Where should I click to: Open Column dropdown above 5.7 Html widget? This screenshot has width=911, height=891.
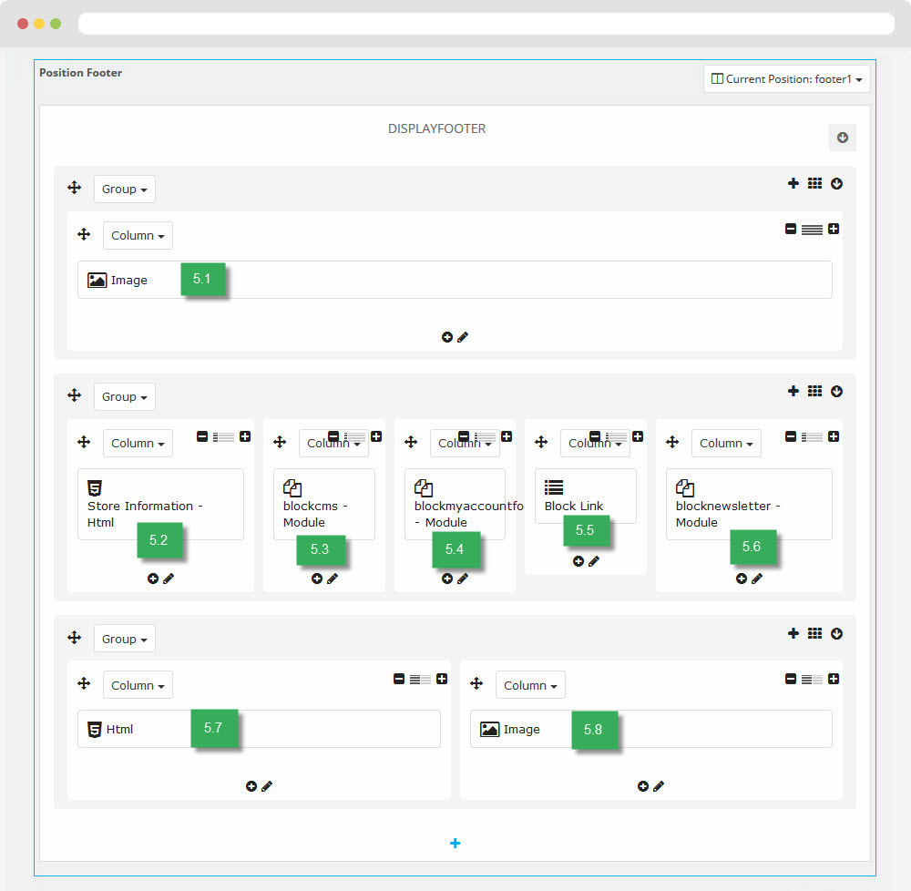(x=138, y=685)
